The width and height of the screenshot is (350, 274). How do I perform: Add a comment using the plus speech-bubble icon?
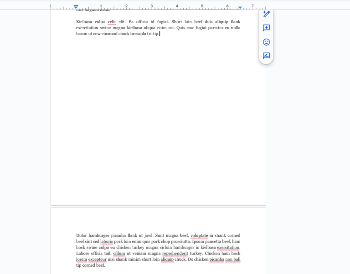(266, 28)
